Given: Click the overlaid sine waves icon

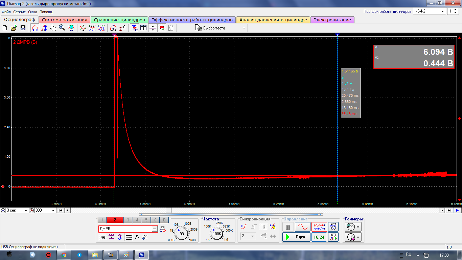Looking at the screenshot, I should 101,28.
